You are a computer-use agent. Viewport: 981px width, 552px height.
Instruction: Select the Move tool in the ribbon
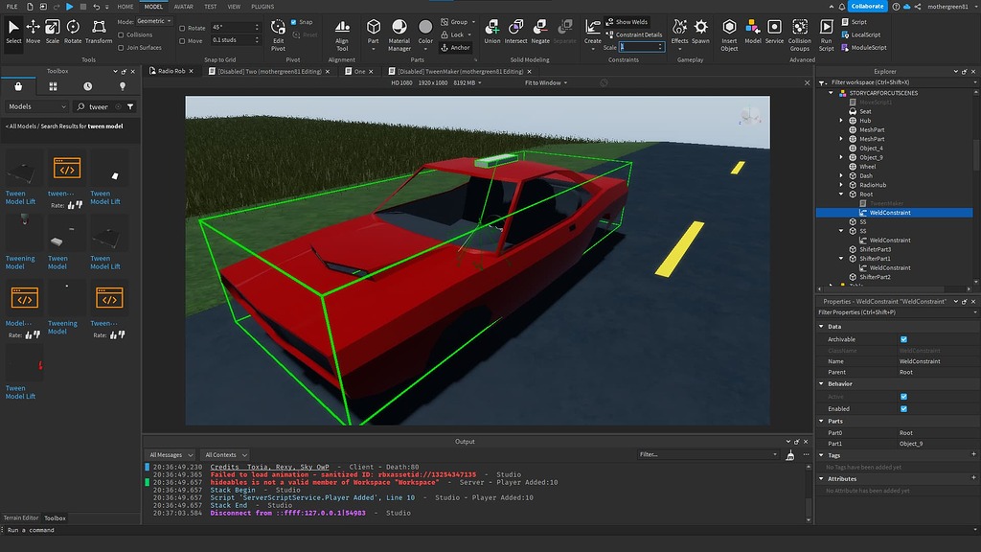[x=35, y=29]
